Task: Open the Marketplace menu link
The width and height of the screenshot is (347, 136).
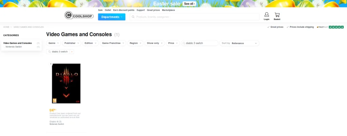Action: click(168, 10)
